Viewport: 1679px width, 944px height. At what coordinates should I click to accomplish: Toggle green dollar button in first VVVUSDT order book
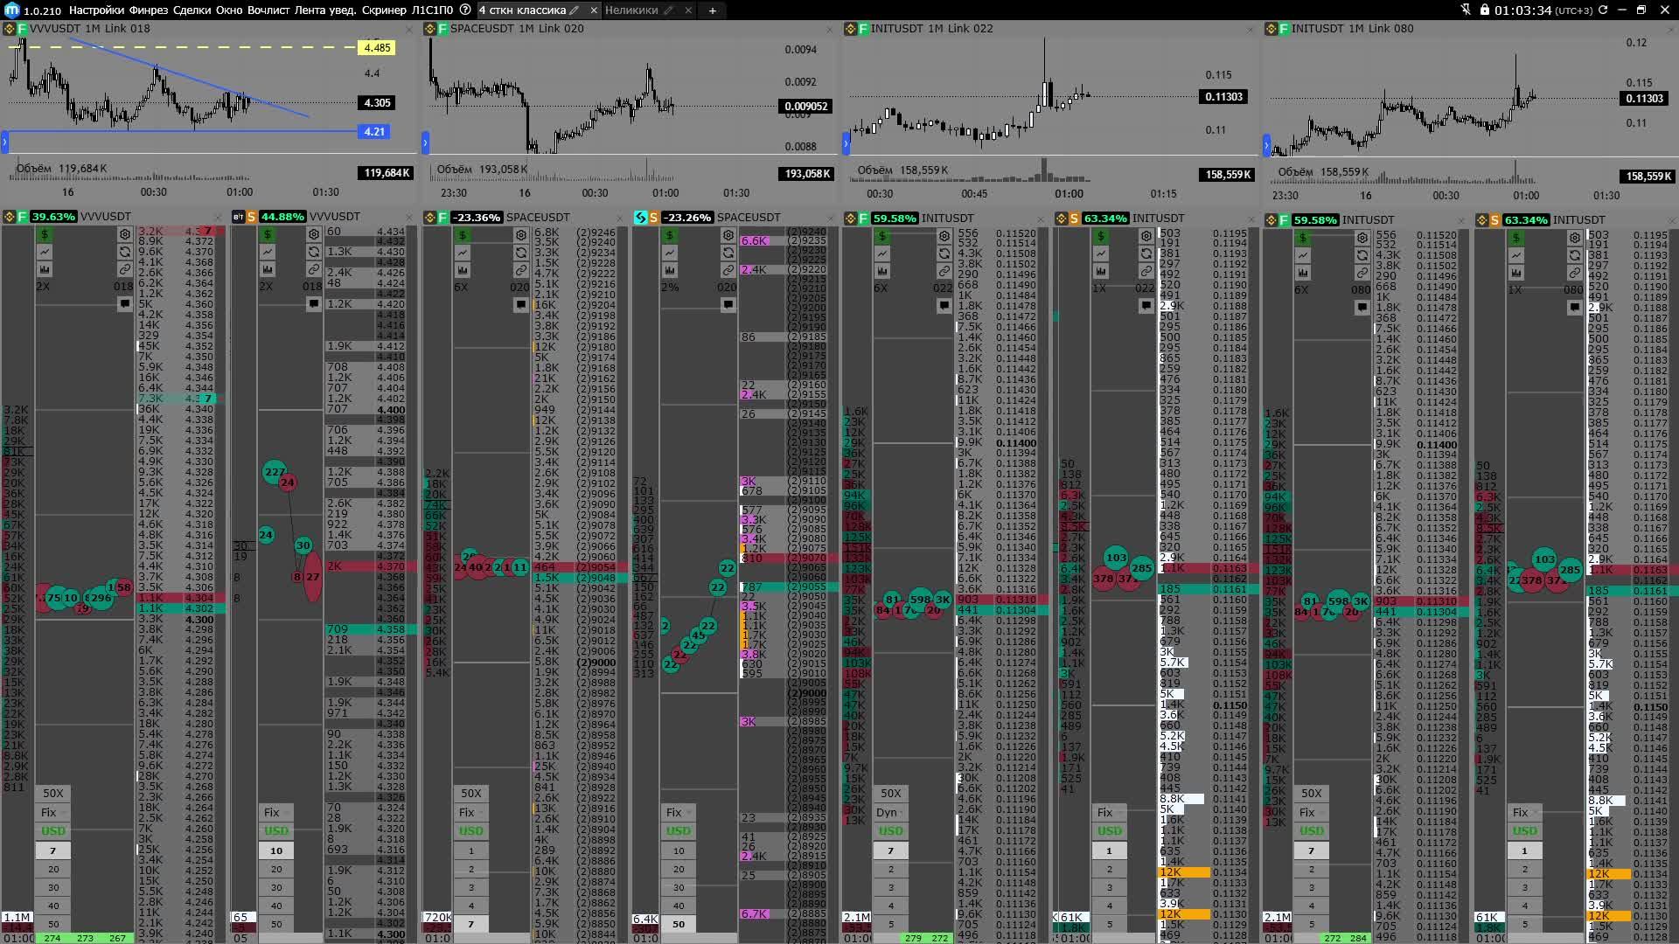point(45,234)
